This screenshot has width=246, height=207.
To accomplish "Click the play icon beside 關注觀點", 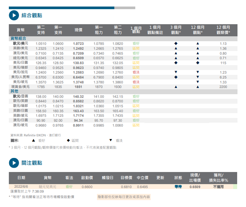I will [13, 163].
